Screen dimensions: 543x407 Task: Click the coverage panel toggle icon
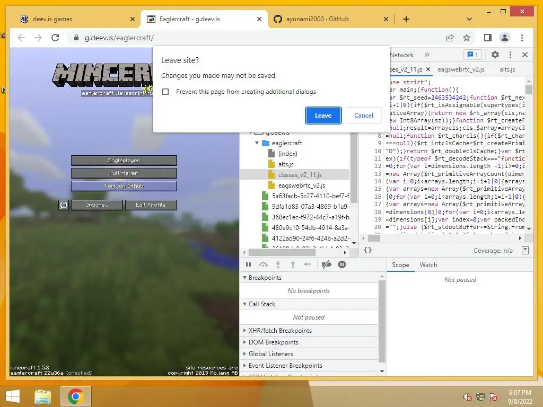tap(525, 250)
